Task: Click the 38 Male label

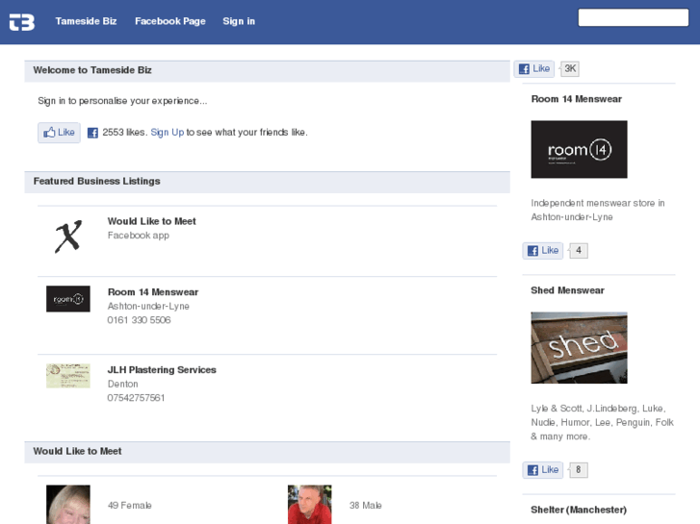Action: pyautogui.click(x=365, y=506)
